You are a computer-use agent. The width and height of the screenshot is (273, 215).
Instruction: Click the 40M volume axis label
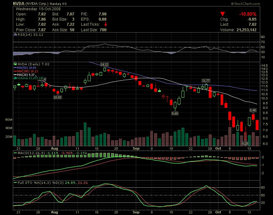coord(9,128)
